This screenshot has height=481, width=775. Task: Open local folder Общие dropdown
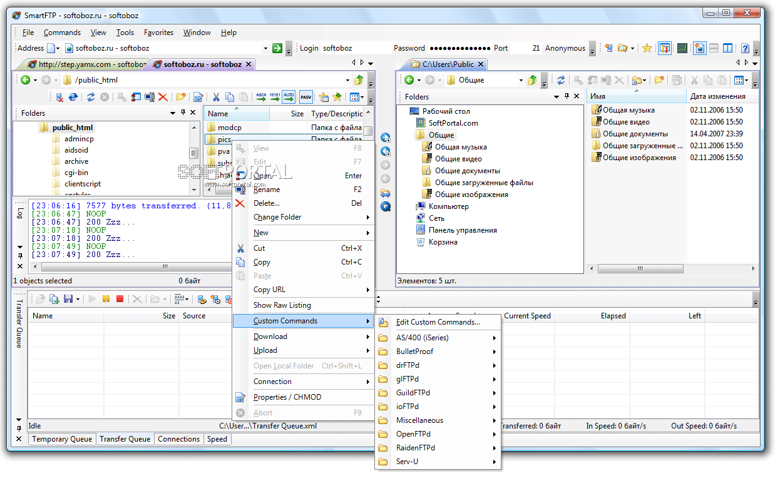pos(520,80)
